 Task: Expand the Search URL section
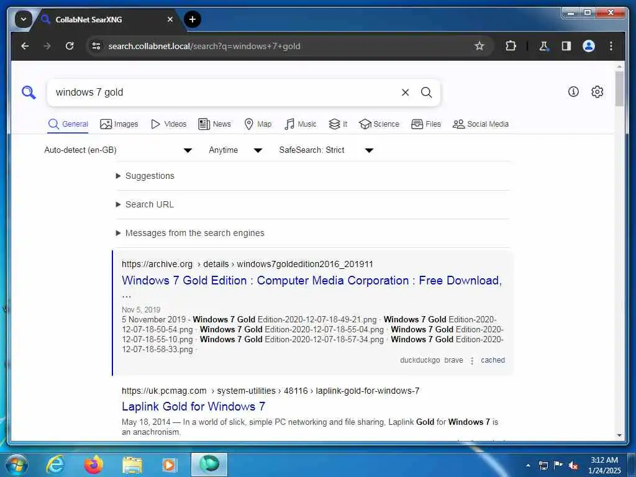[x=145, y=204]
